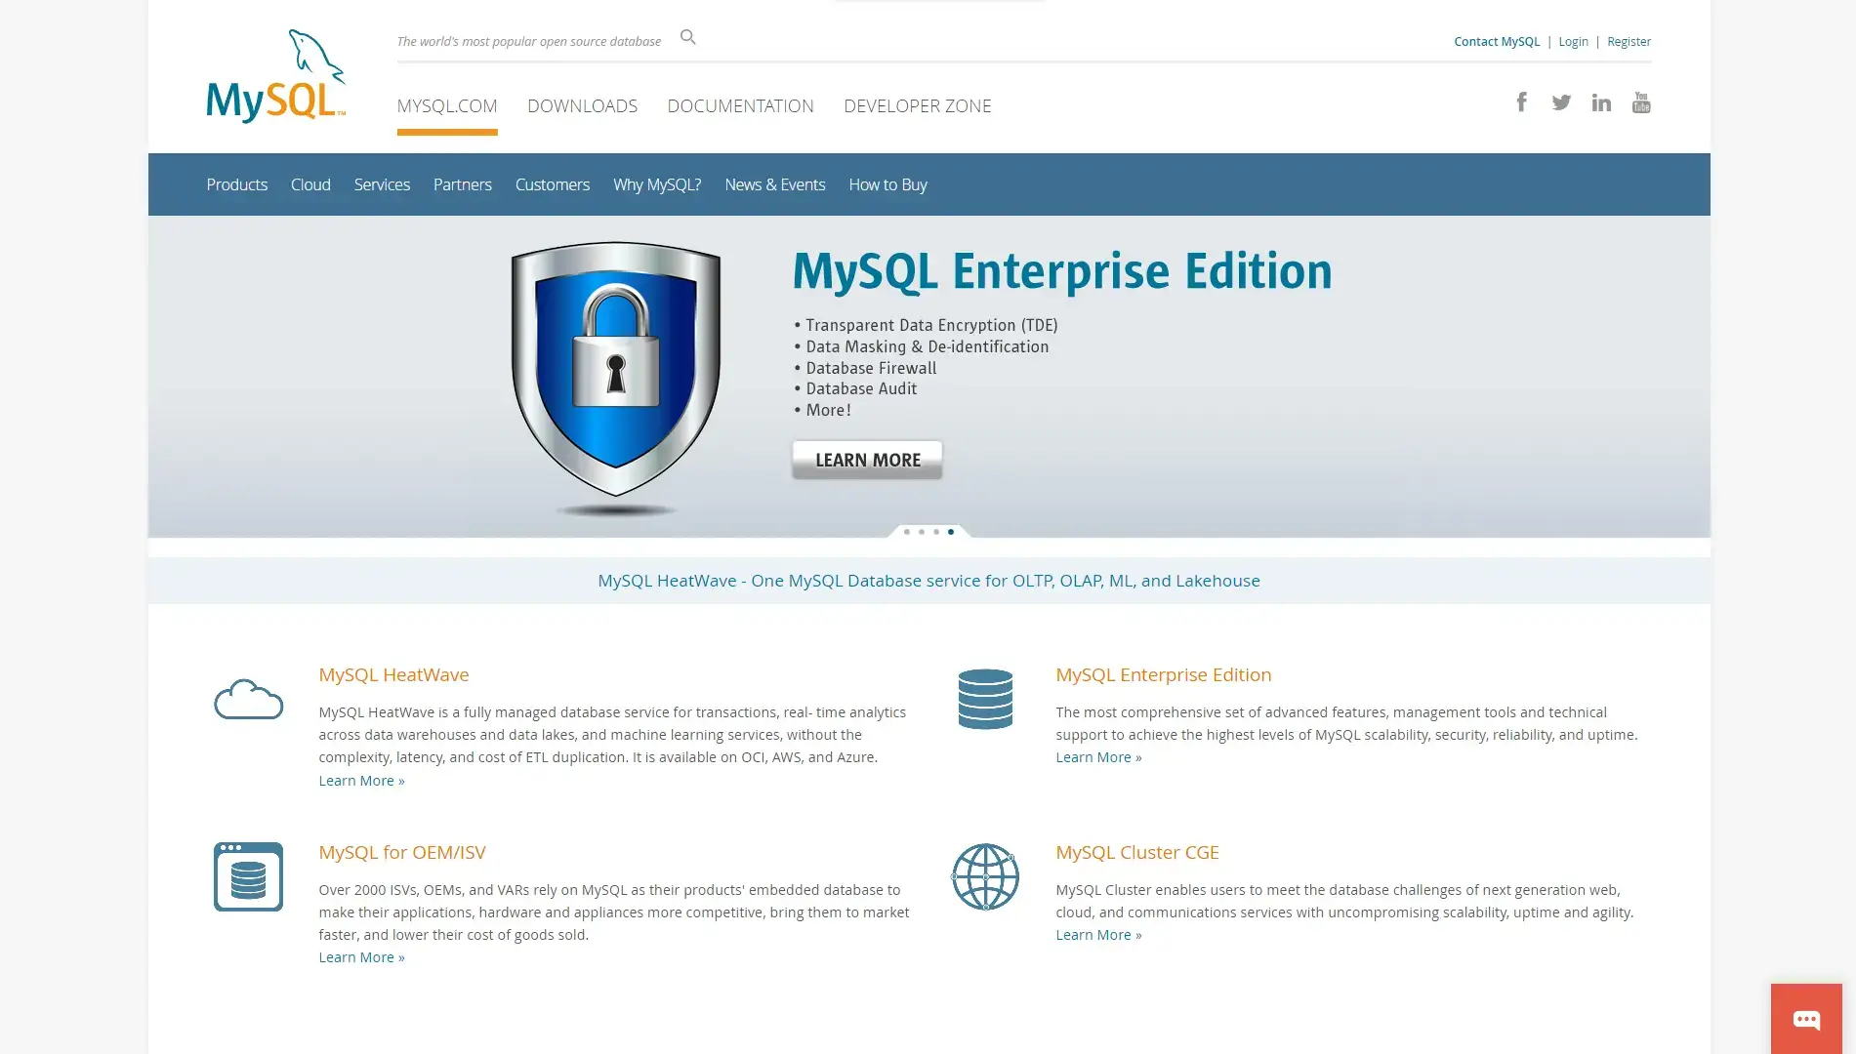
Task: Open the MySQL HeatWave OLTP, OLAP announcement link
Action: (x=928, y=581)
